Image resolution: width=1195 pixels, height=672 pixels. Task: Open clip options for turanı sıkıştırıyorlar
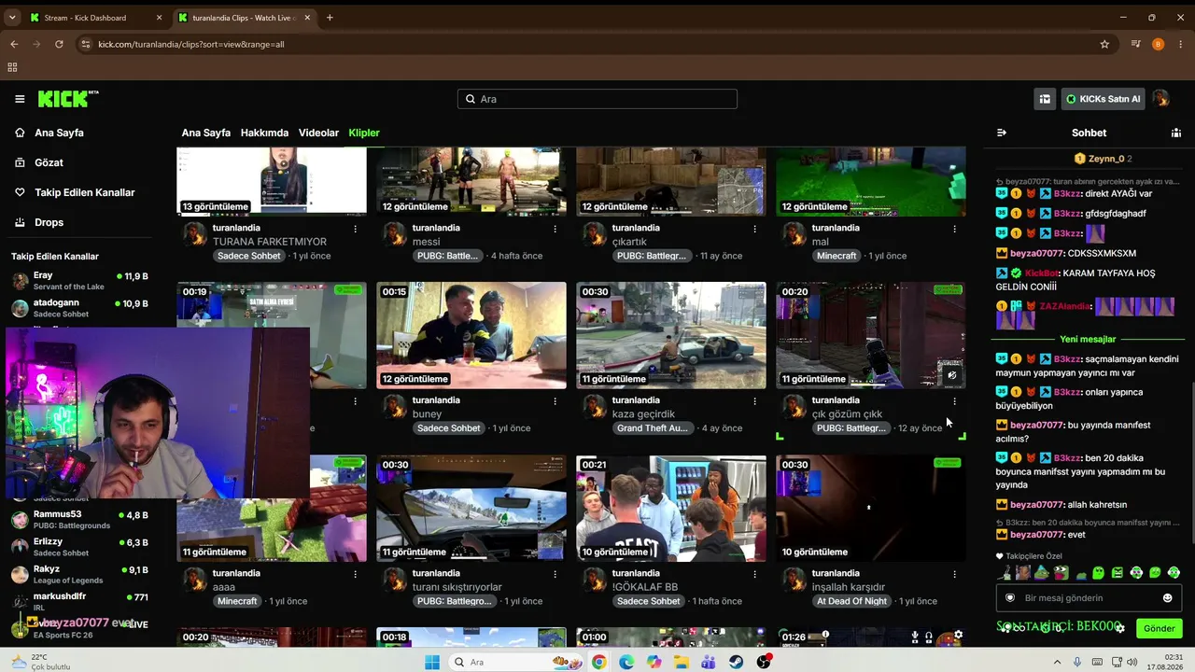pos(555,573)
